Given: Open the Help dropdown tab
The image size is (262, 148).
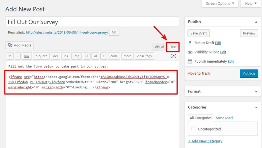Looking at the screenshot, I should [x=250, y=4].
